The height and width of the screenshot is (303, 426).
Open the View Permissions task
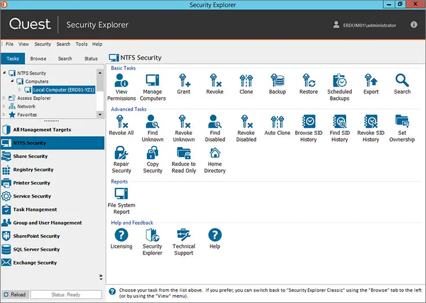(122, 87)
